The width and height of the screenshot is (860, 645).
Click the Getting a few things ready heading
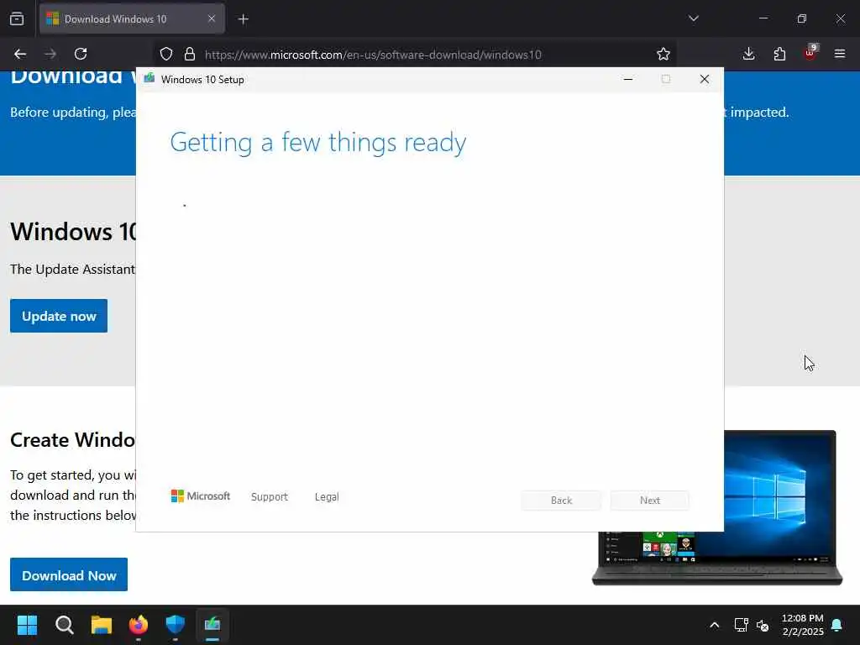click(318, 142)
